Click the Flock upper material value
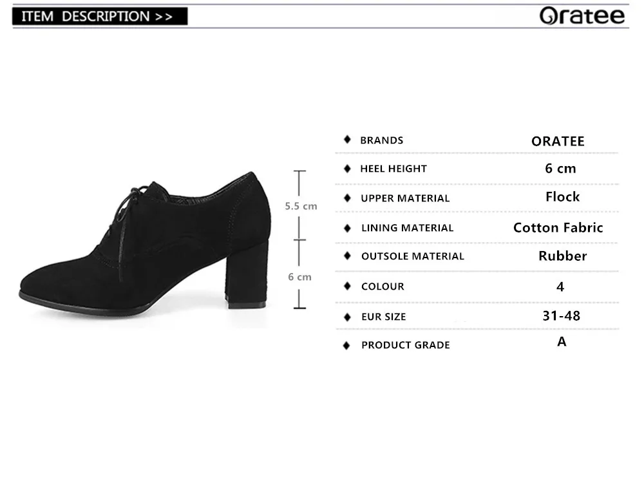Image resolution: width=644 pixels, height=479 pixels. [x=563, y=196]
